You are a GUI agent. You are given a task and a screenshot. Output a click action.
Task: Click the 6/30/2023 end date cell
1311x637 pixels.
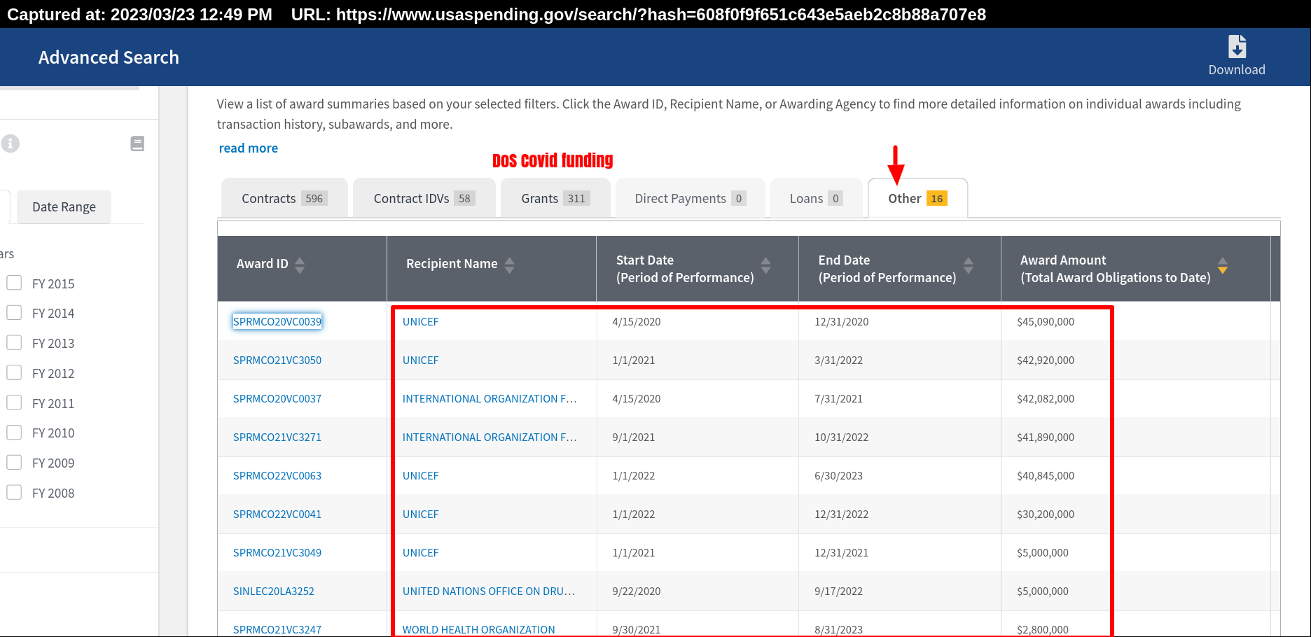coord(839,475)
